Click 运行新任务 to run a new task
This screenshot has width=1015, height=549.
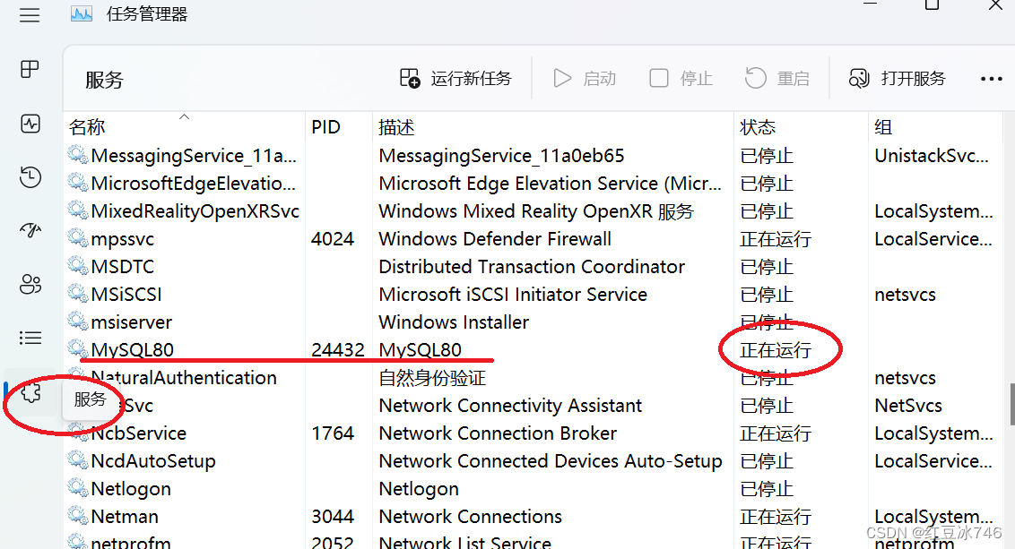[x=455, y=79]
